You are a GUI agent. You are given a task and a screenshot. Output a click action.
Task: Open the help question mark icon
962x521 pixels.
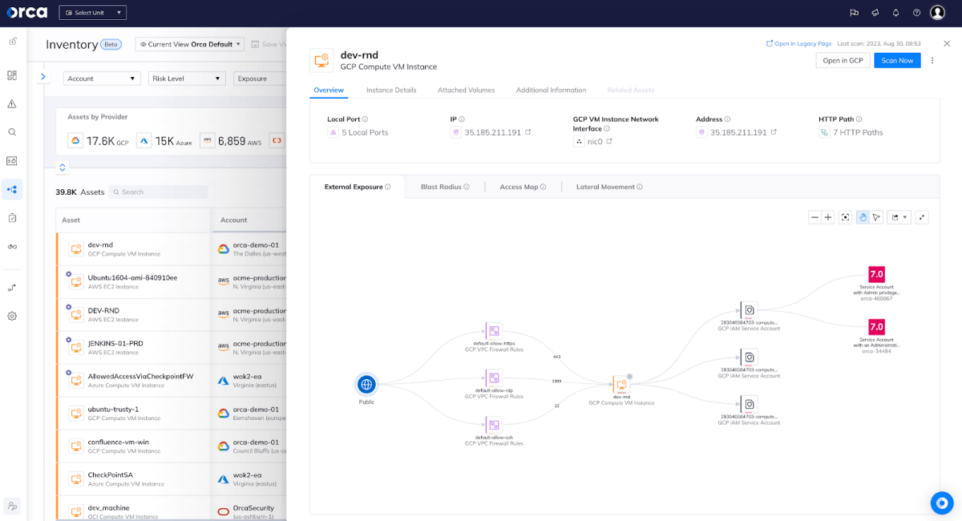pyautogui.click(x=916, y=13)
